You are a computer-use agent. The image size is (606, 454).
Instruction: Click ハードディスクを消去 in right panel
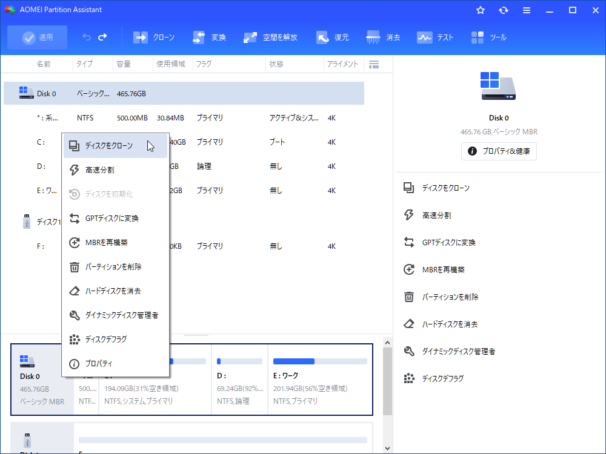click(440, 324)
